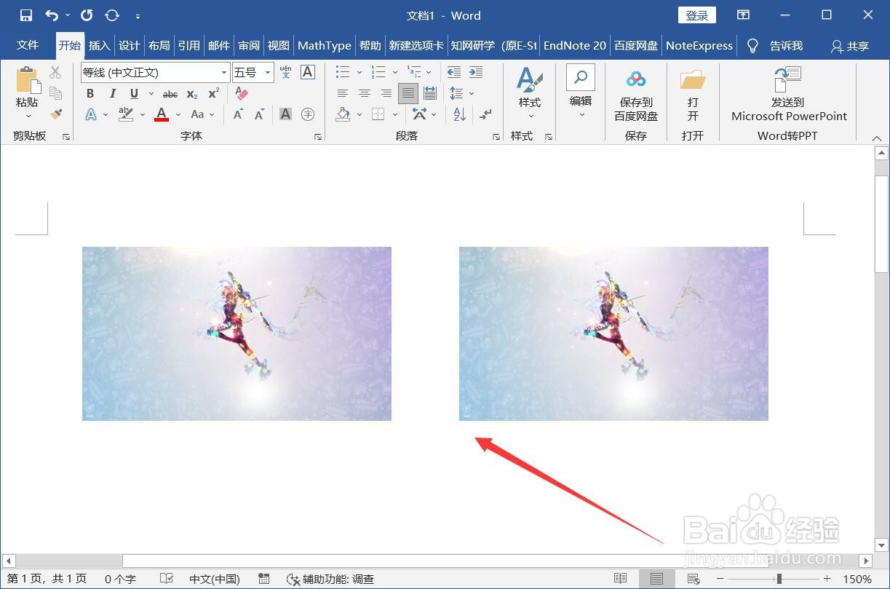Switch to the EndNote 20 tab
The height and width of the screenshot is (589, 890).
click(575, 45)
